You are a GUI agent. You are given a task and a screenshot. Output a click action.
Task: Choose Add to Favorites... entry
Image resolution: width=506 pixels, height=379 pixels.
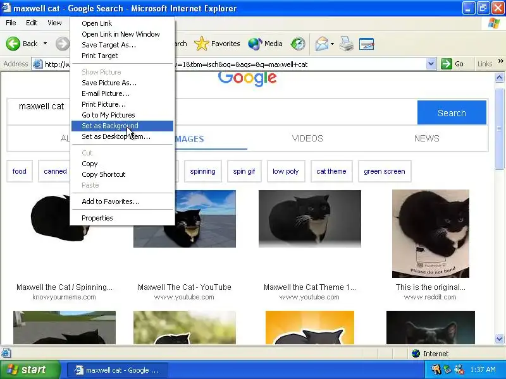point(122,202)
